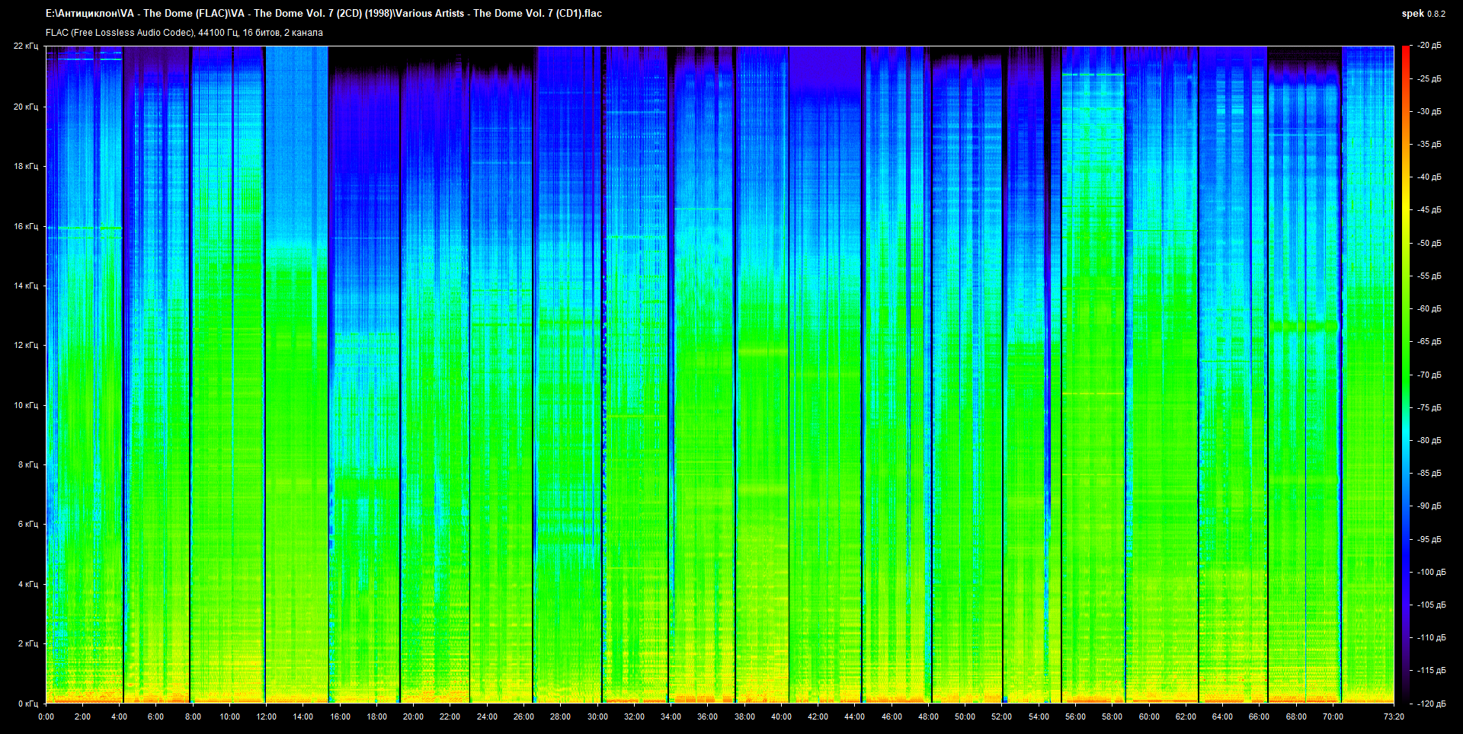Image resolution: width=1463 pixels, height=734 pixels.
Task: Click the -60 дБ color scale label
Action: [1429, 308]
